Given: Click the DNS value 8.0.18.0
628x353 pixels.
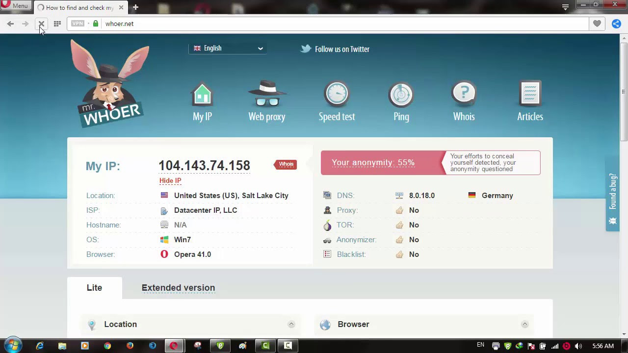Looking at the screenshot, I should (x=421, y=195).
